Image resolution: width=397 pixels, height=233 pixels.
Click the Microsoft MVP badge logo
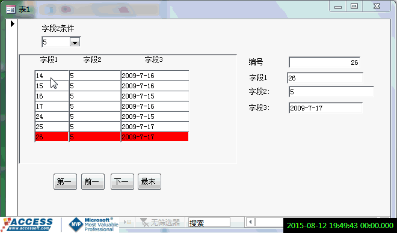click(x=94, y=225)
